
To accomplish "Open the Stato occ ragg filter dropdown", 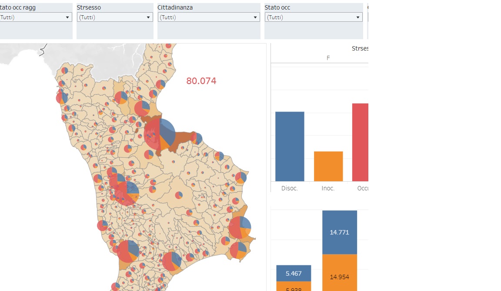I will point(36,17).
